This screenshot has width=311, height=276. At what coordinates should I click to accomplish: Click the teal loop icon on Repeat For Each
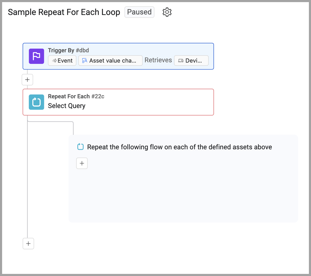coord(36,102)
